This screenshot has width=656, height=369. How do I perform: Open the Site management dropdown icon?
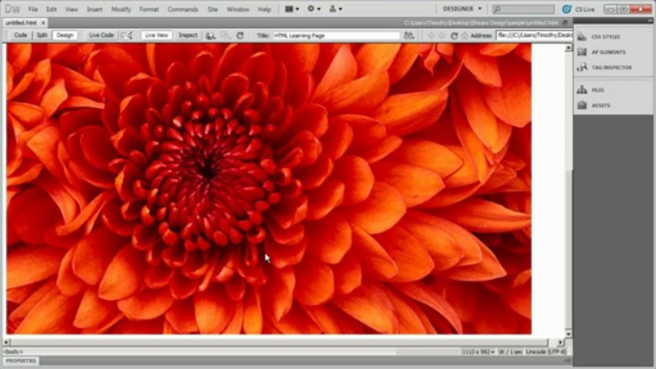(x=335, y=9)
